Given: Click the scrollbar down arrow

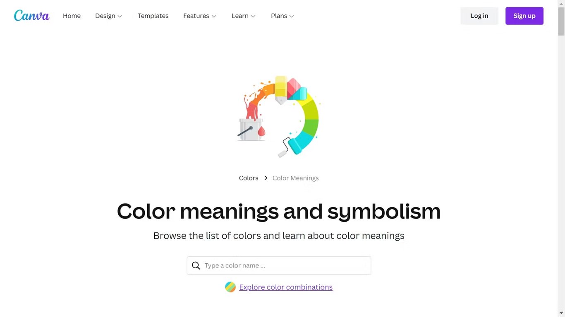Looking at the screenshot, I should tap(562, 314).
